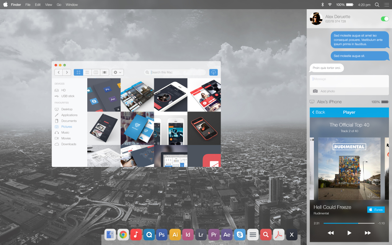Launch Illustrator from the dock
392x245 pixels.
pos(175,234)
